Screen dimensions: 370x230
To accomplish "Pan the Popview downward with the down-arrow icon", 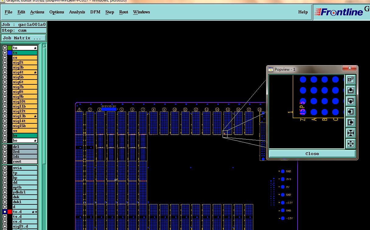I will tap(351, 101).
